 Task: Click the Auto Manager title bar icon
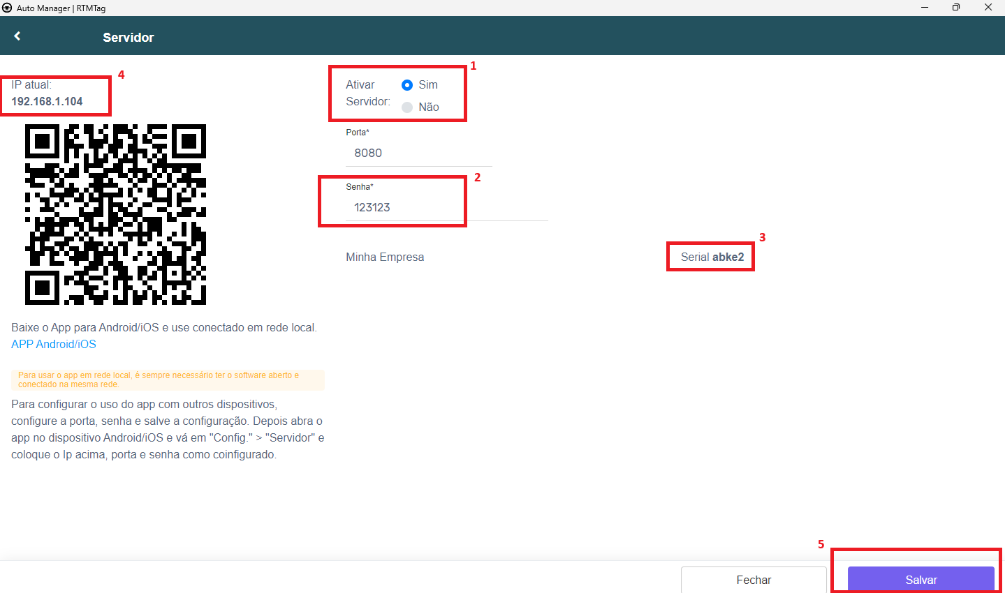point(8,8)
